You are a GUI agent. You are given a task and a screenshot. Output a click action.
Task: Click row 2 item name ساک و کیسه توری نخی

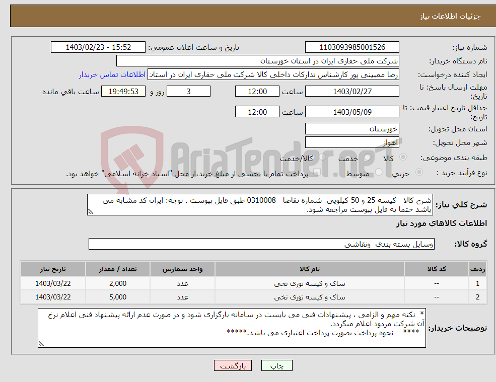coord(310,297)
